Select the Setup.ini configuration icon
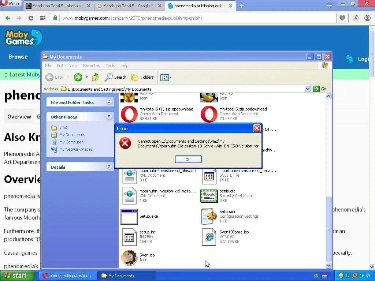The image size is (375, 281). point(209,216)
